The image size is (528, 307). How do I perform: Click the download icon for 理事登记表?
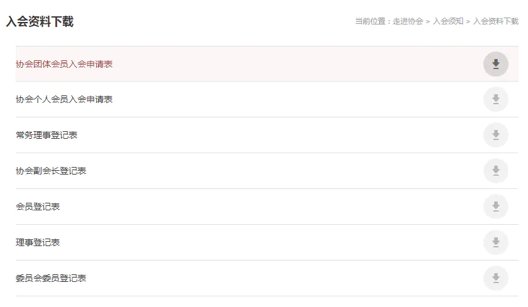tap(496, 242)
